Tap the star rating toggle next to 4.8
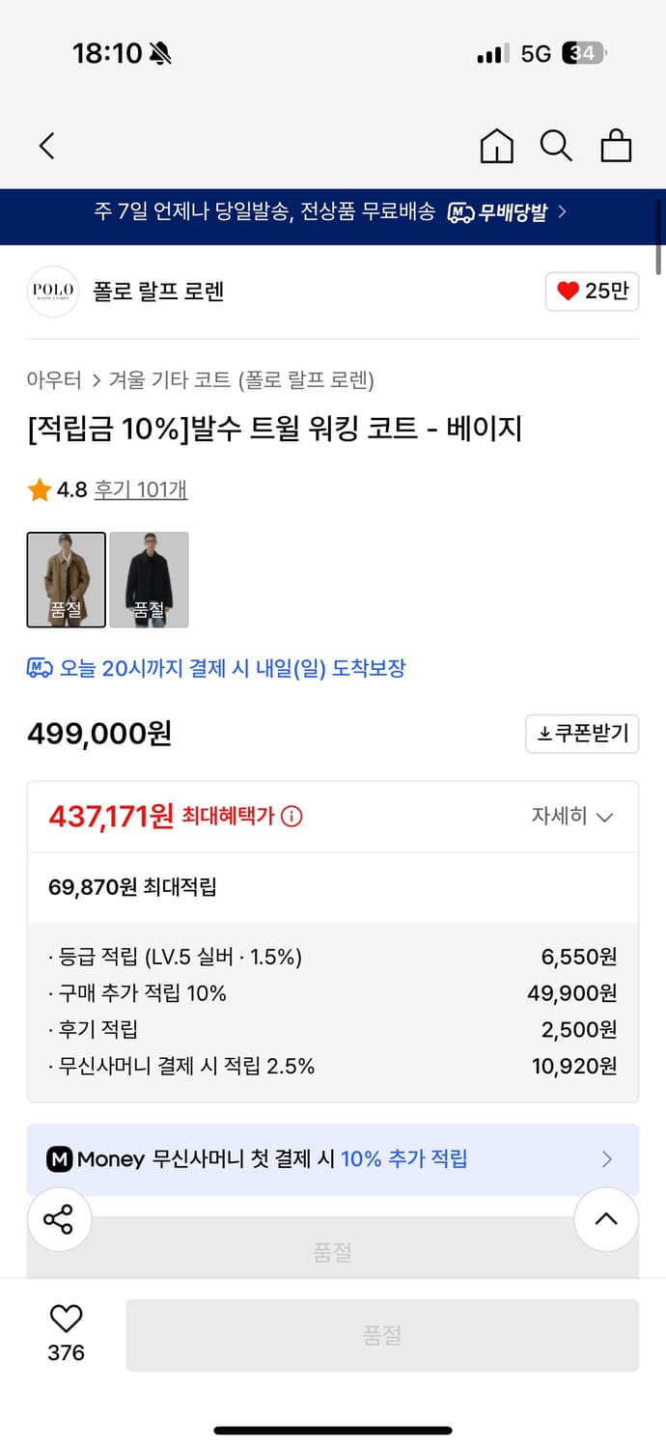Screen dimensions: 666x1448 click(x=39, y=490)
